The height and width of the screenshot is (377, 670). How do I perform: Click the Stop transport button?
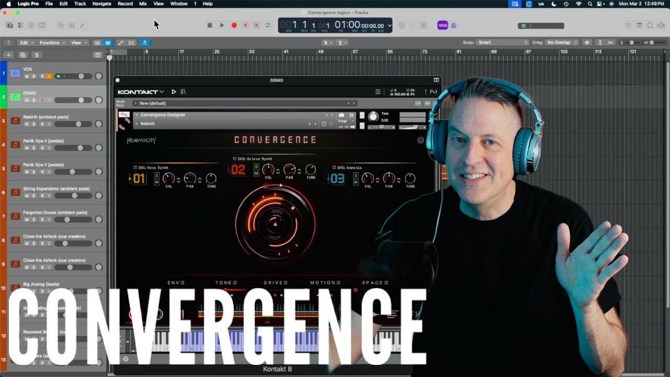(x=210, y=25)
